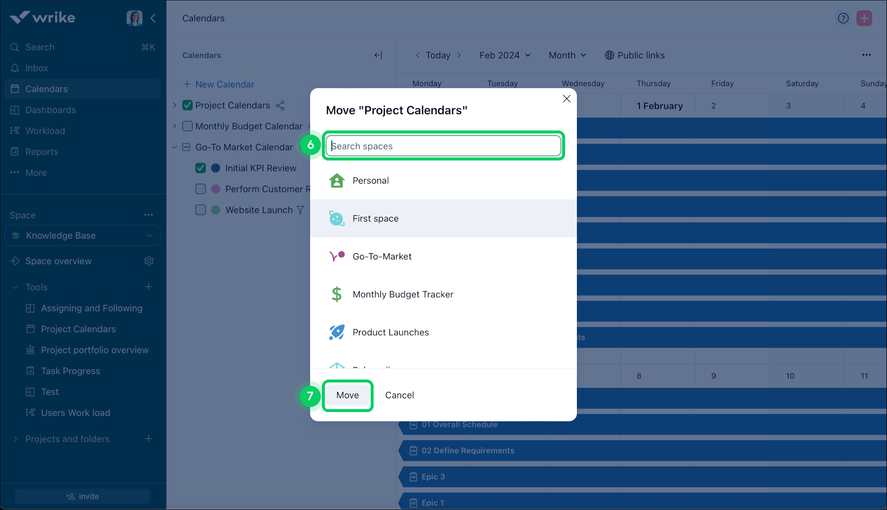Viewport: 887px width, 510px height.
Task: Click the Move button in the dialog
Action: pos(348,395)
